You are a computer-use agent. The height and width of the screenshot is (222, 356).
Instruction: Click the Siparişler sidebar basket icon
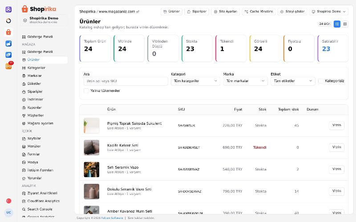pyautogui.click(x=24, y=91)
